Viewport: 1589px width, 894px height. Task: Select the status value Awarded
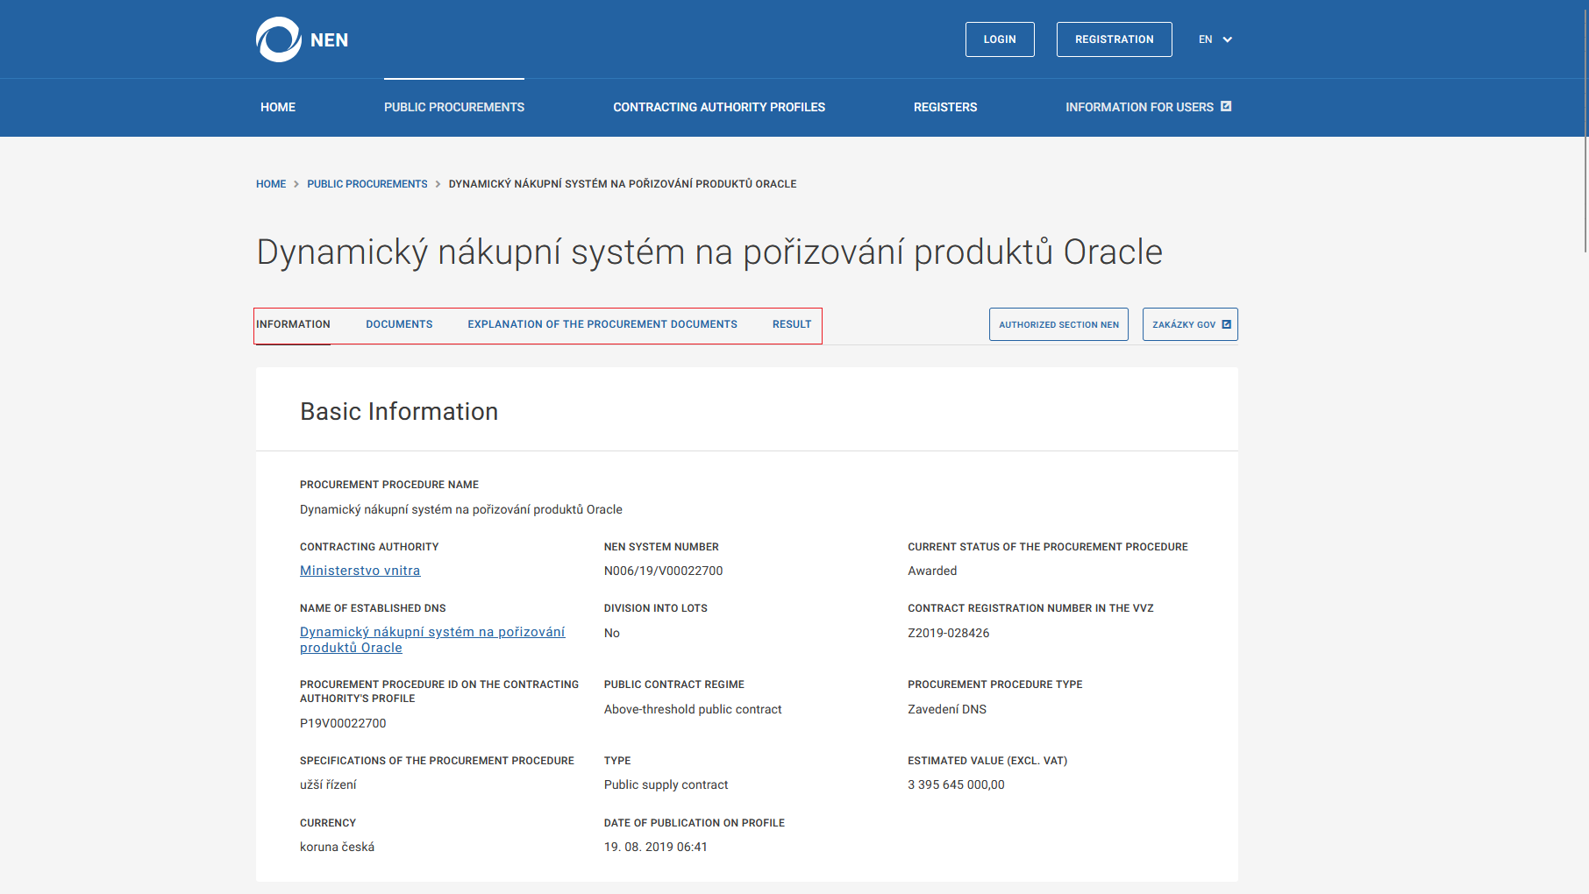coord(932,571)
